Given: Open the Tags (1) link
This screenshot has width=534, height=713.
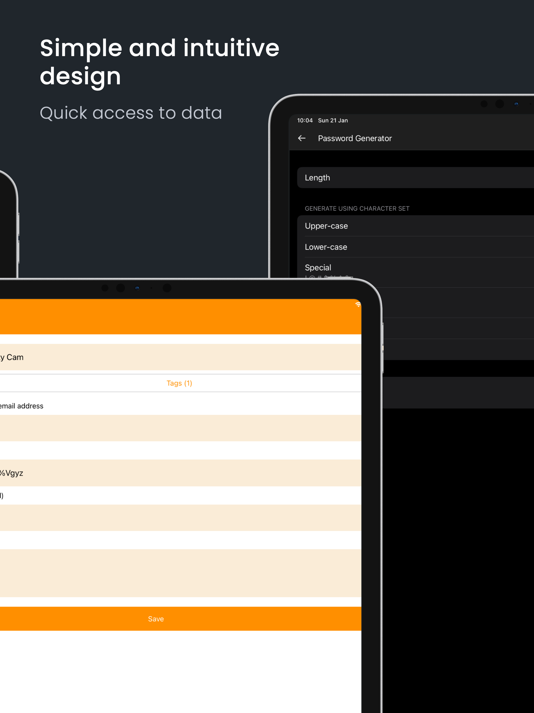Looking at the screenshot, I should 179,383.
